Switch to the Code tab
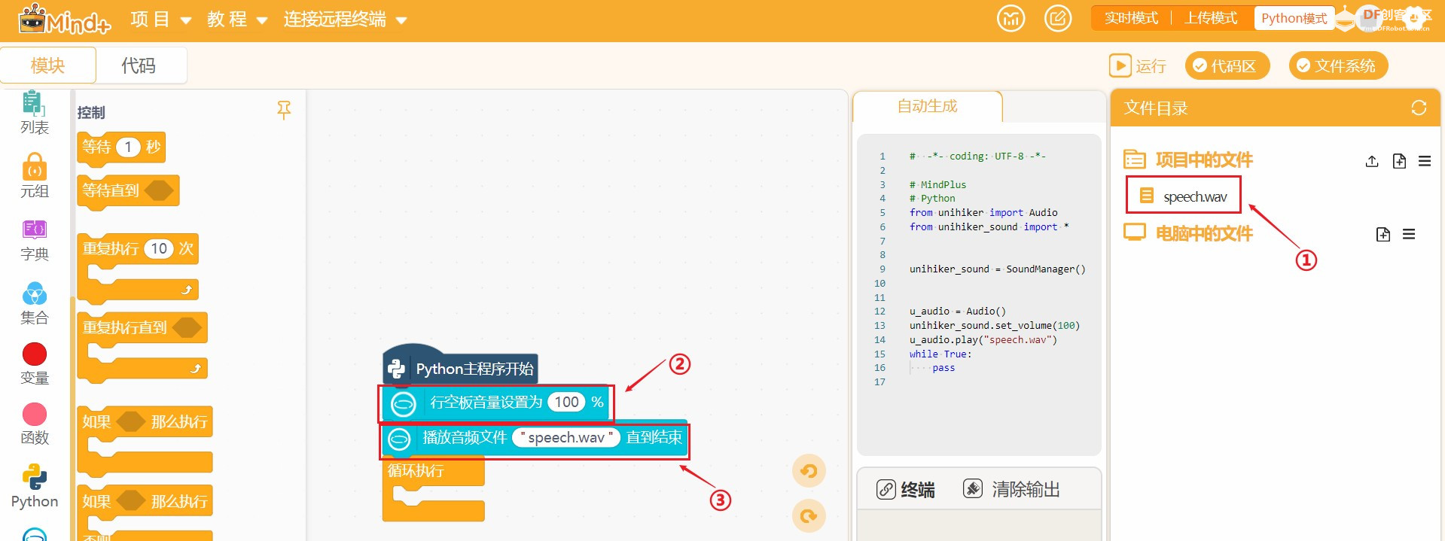The height and width of the screenshot is (541, 1445). (139, 65)
